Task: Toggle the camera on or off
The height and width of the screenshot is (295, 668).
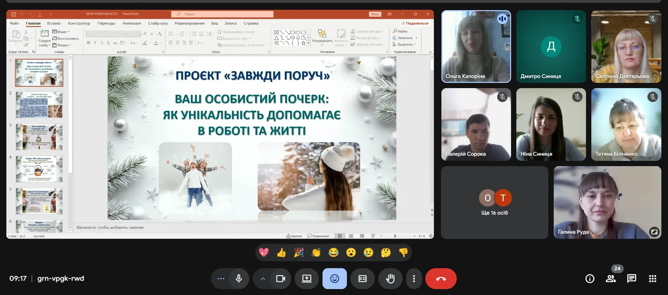Action: (280, 279)
